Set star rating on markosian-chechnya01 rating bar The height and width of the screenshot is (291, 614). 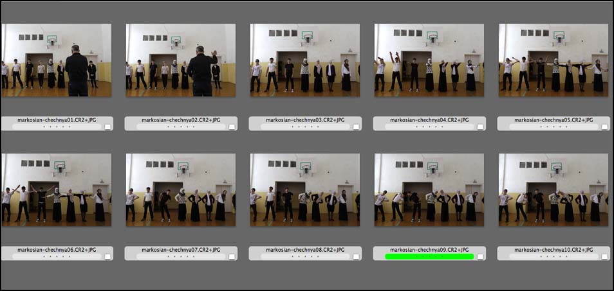click(57, 127)
